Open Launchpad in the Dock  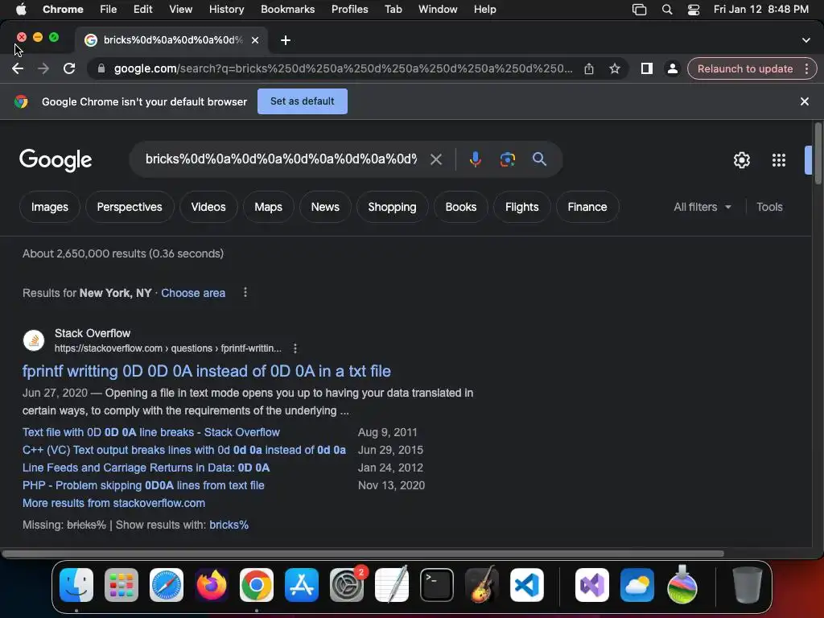[122, 585]
